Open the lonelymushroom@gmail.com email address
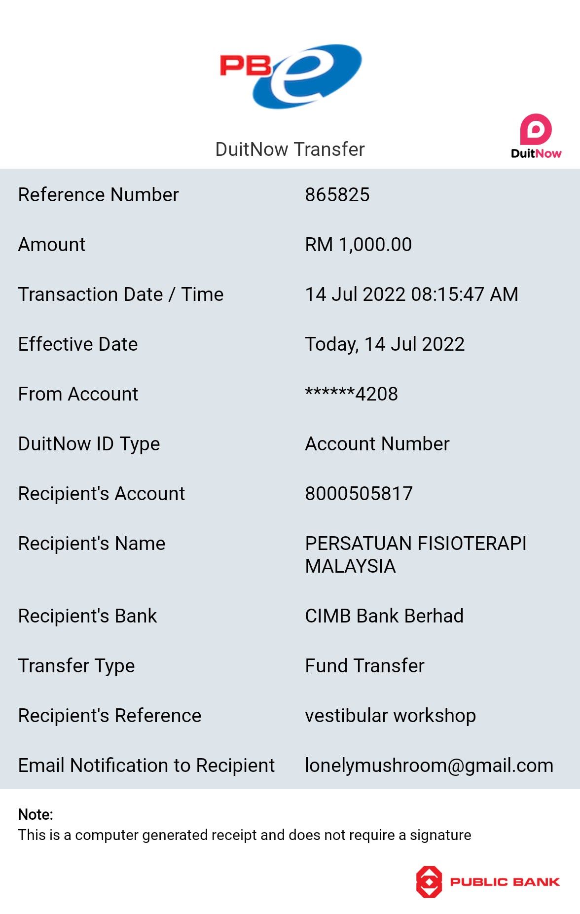 pos(429,766)
